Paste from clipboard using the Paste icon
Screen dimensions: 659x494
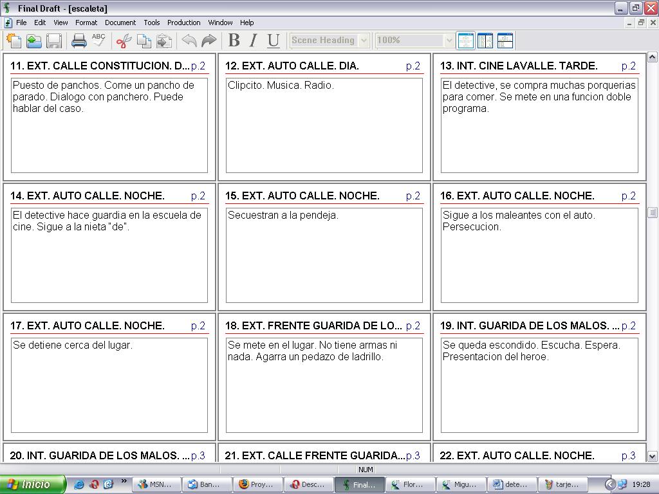164,41
